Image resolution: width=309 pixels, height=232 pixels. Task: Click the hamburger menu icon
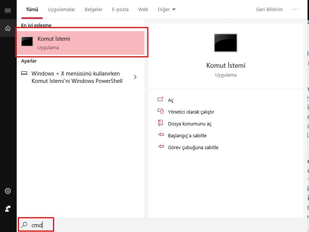[7, 10]
